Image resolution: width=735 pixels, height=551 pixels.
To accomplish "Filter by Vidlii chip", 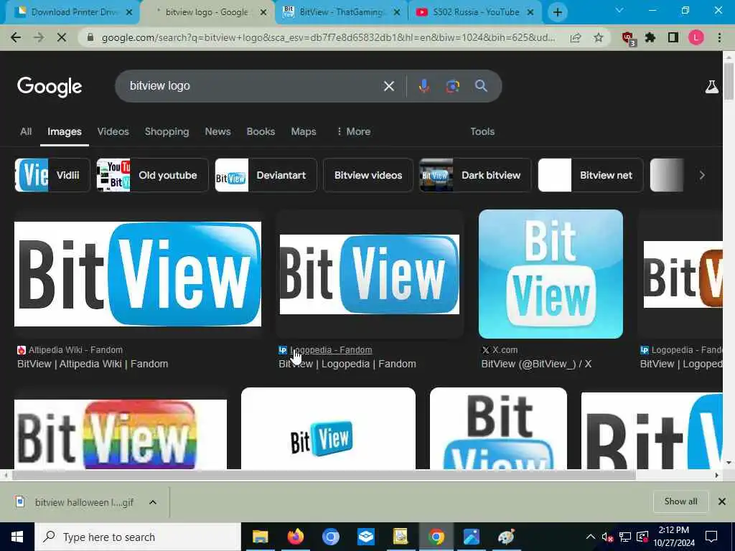I will [52, 175].
